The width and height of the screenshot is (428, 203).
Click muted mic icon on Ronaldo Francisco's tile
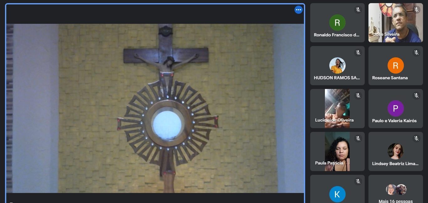[x=358, y=10]
